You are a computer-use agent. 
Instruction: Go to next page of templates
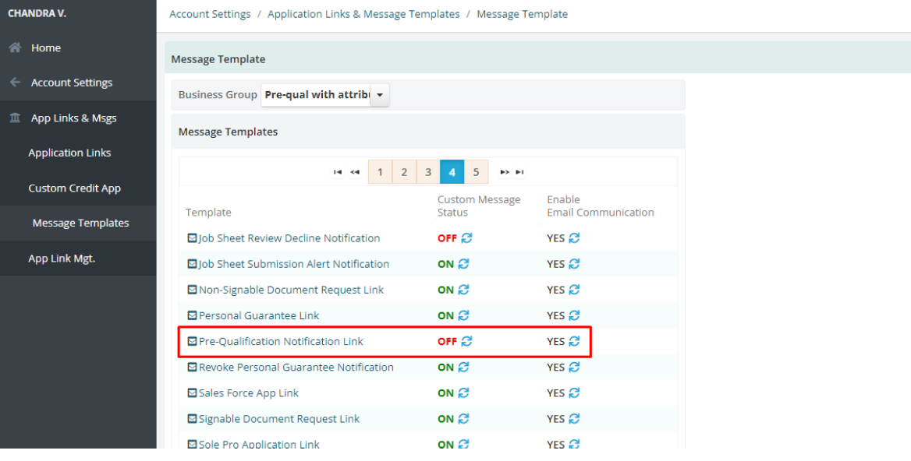tap(505, 172)
